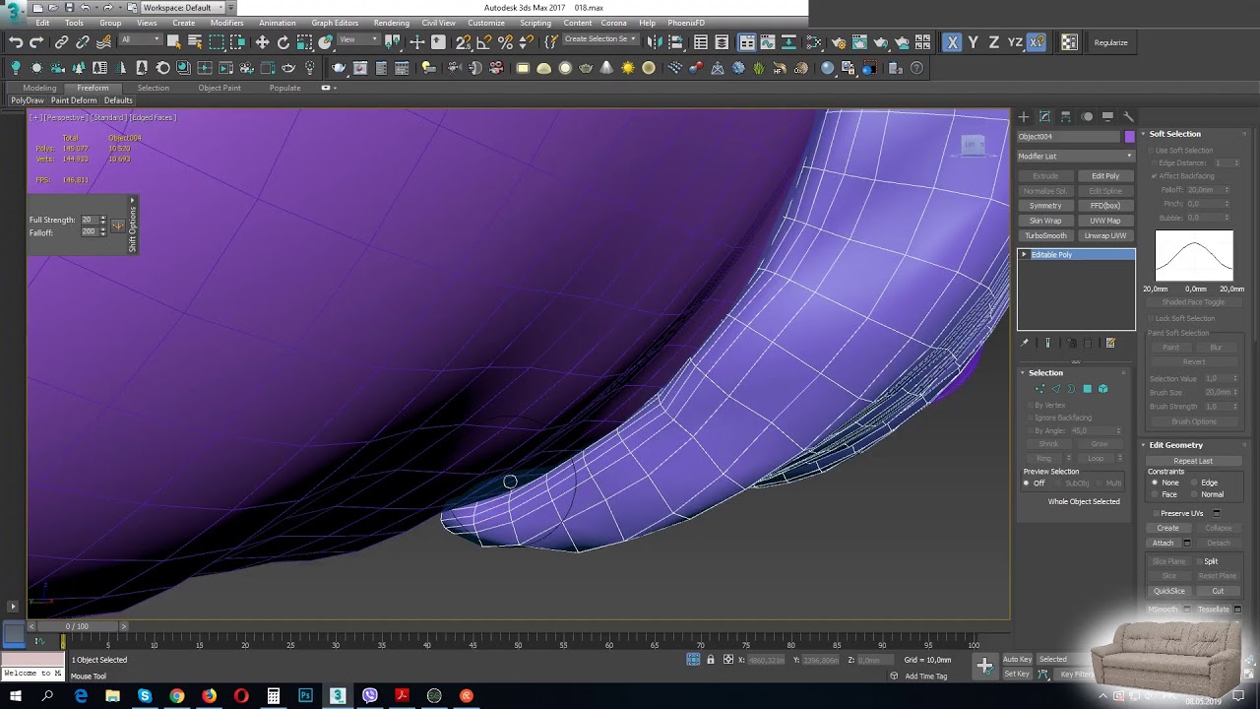Activate the Select and Move tool
This screenshot has width=1260, height=709.
pyautogui.click(x=262, y=42)
